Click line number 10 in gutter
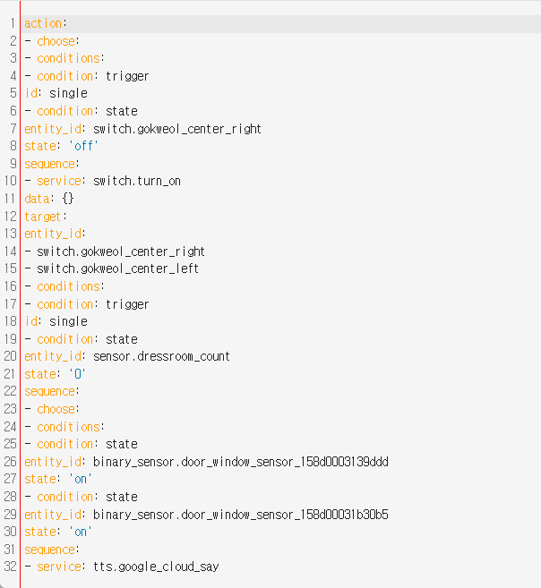Viewport: 541px width, 588px height. tap(11, 181)
